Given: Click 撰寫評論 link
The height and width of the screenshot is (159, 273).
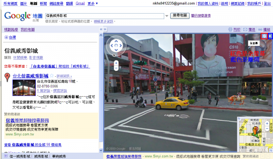Looking at the screenshot, I should pyautogui.click(x=60, y=91).
